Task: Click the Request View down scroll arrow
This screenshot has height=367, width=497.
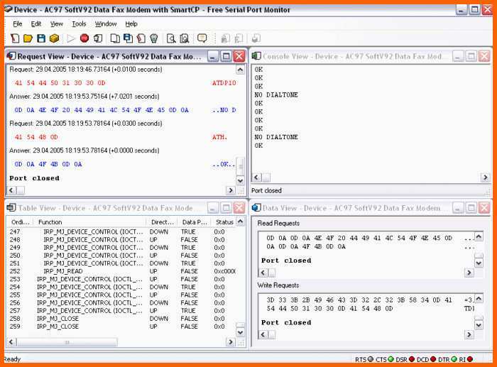Action: point(240,180)
